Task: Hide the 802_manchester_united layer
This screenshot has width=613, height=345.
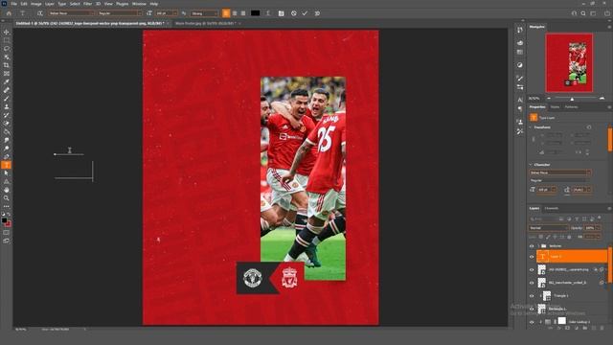Action: pos(532,283)
